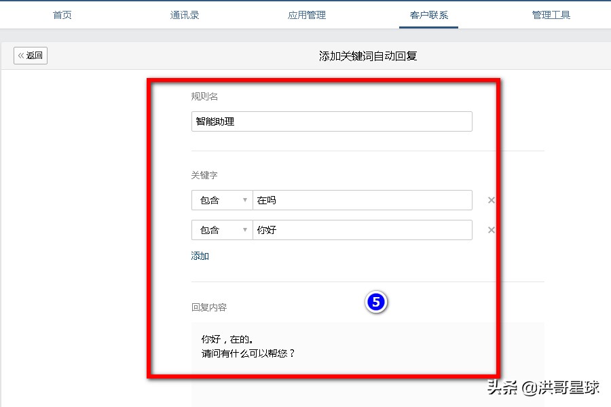611x407 pixels.
Task: Switch to the 客户联系 tab
Action: coord(428,14)
